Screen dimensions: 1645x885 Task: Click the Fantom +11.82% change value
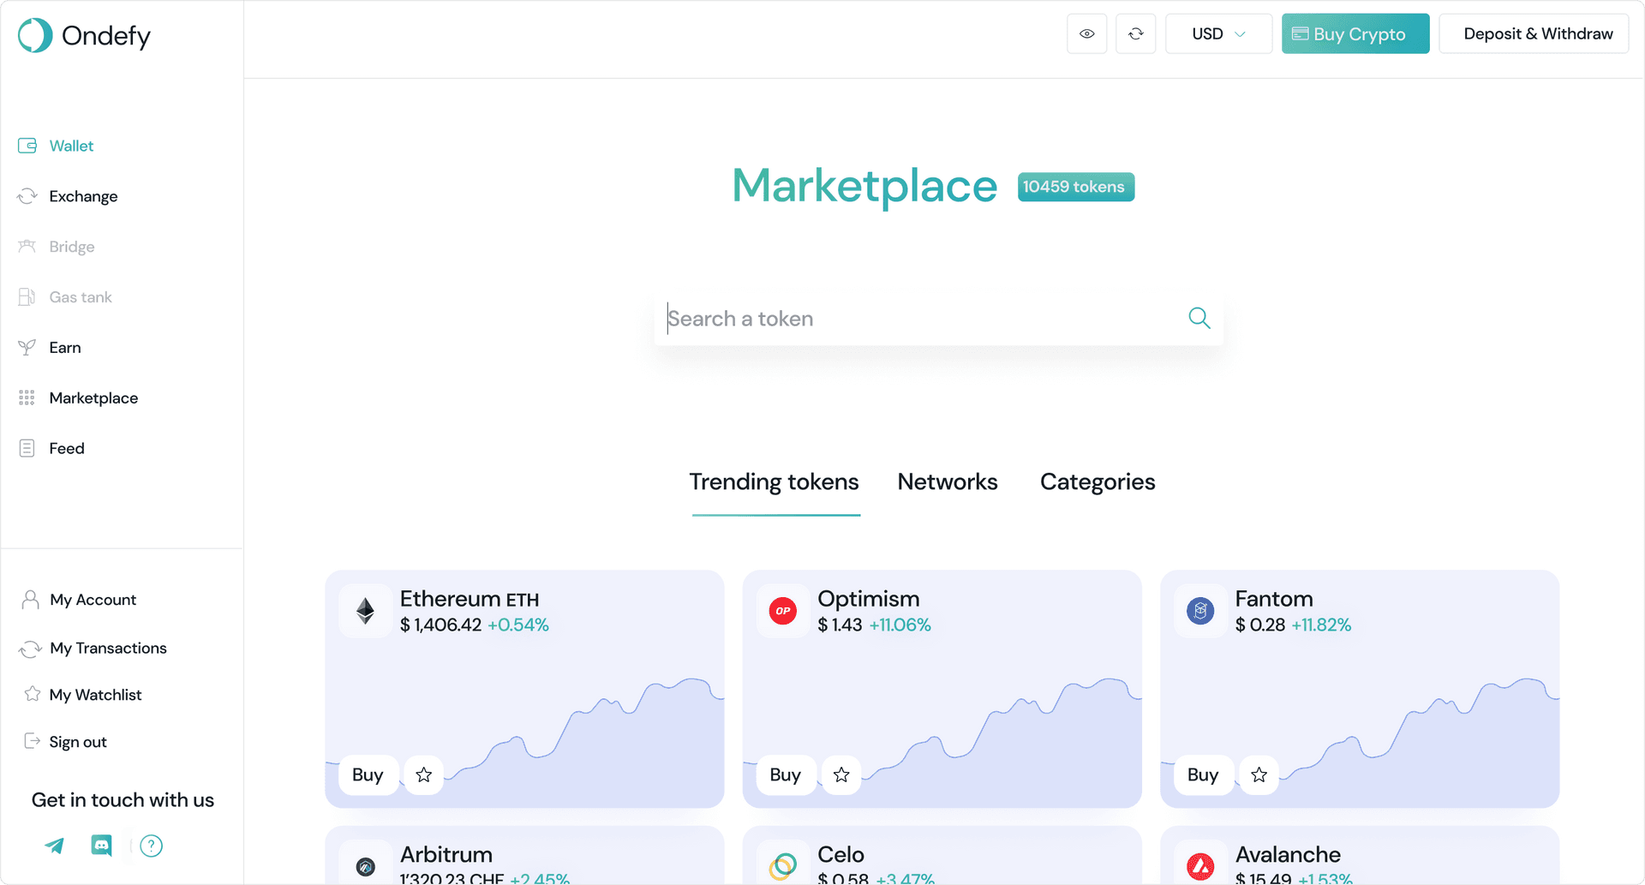[x=1321, y=625]
